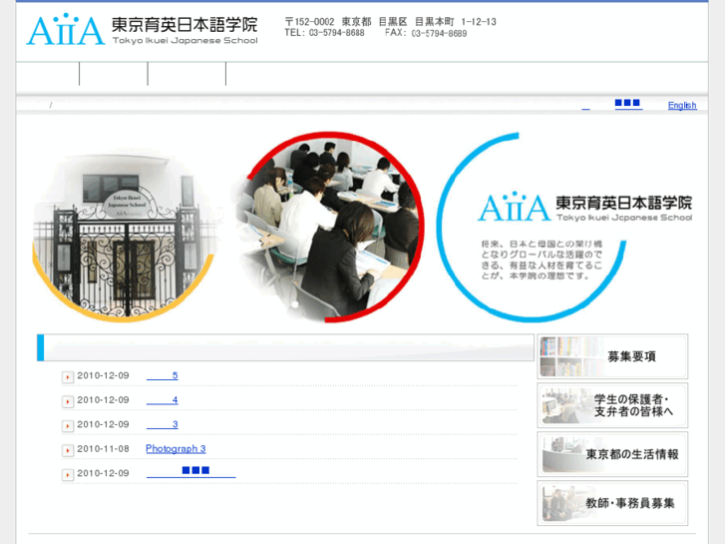Viewport: 725px width, 544px height.
Task: Click the classroom students circular photo
Action: tap(328, 227)
